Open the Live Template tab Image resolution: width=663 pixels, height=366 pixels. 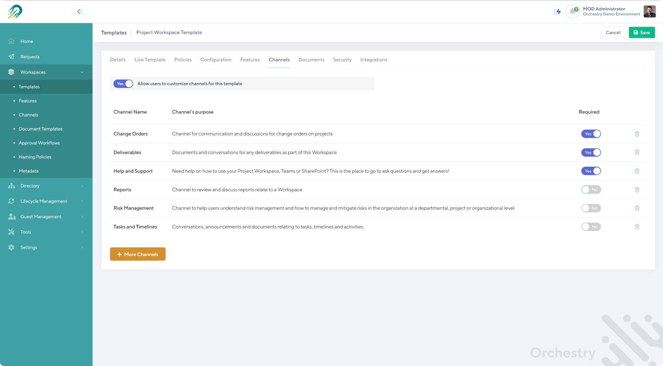[150, 59]
